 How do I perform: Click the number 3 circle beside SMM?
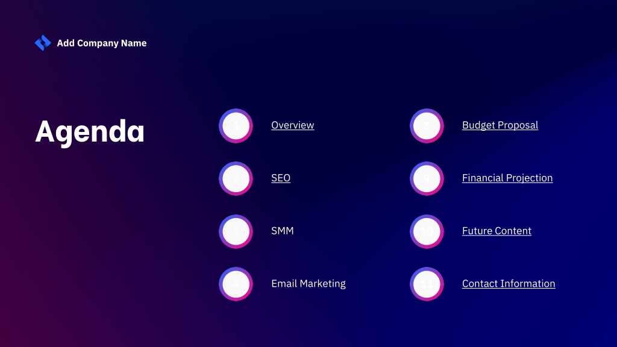click(236, 231)
